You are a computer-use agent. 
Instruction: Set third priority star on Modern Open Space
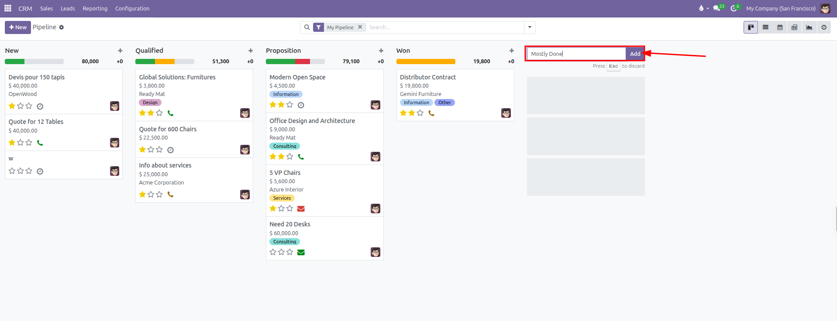click(289, 105)
